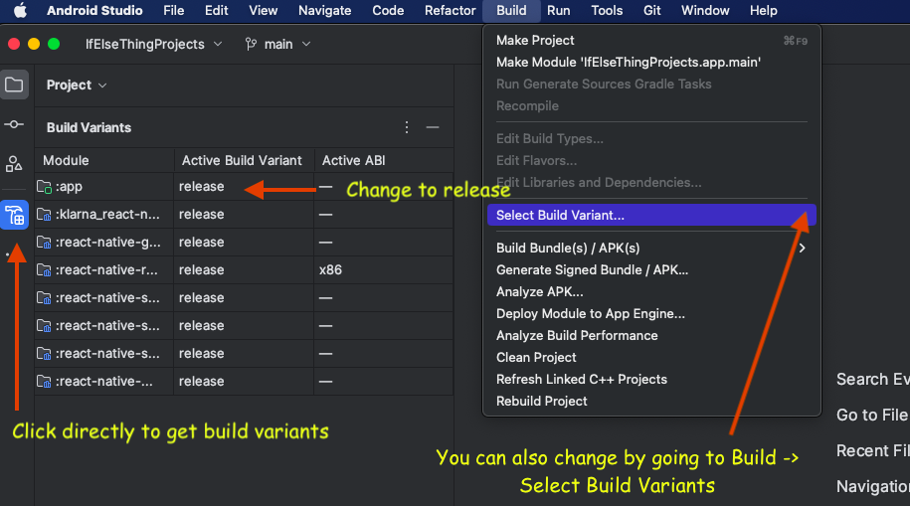The height and width of the screenshot is (506, 910).
Task: Open the Commit tool window icon
Action: [x=14, y=124]
